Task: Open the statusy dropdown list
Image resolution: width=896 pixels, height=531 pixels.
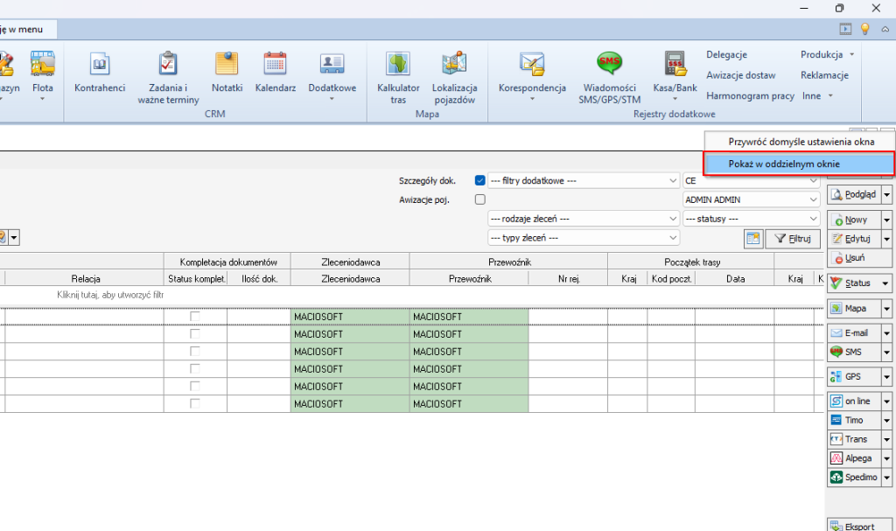Action: (814, 219)
